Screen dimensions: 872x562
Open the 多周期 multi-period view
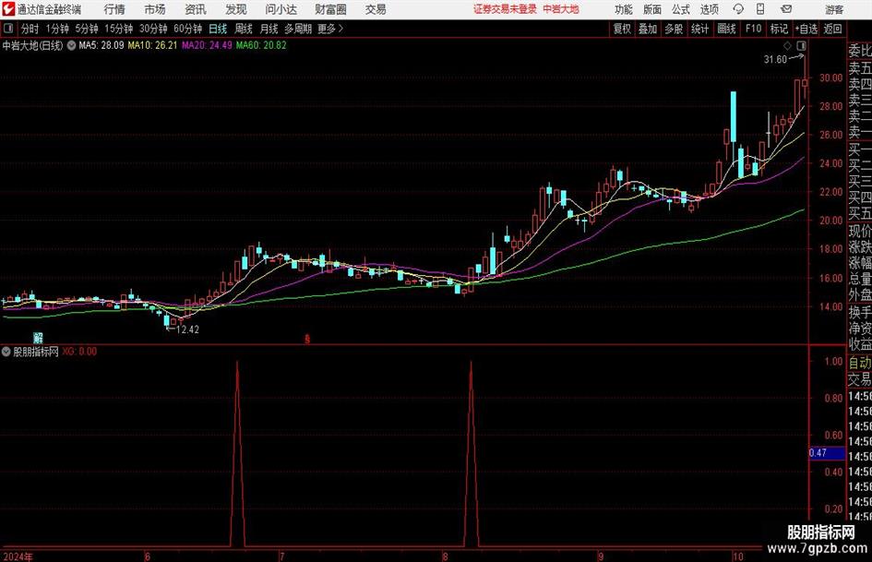pyautogui.click(x=298, y=29)
